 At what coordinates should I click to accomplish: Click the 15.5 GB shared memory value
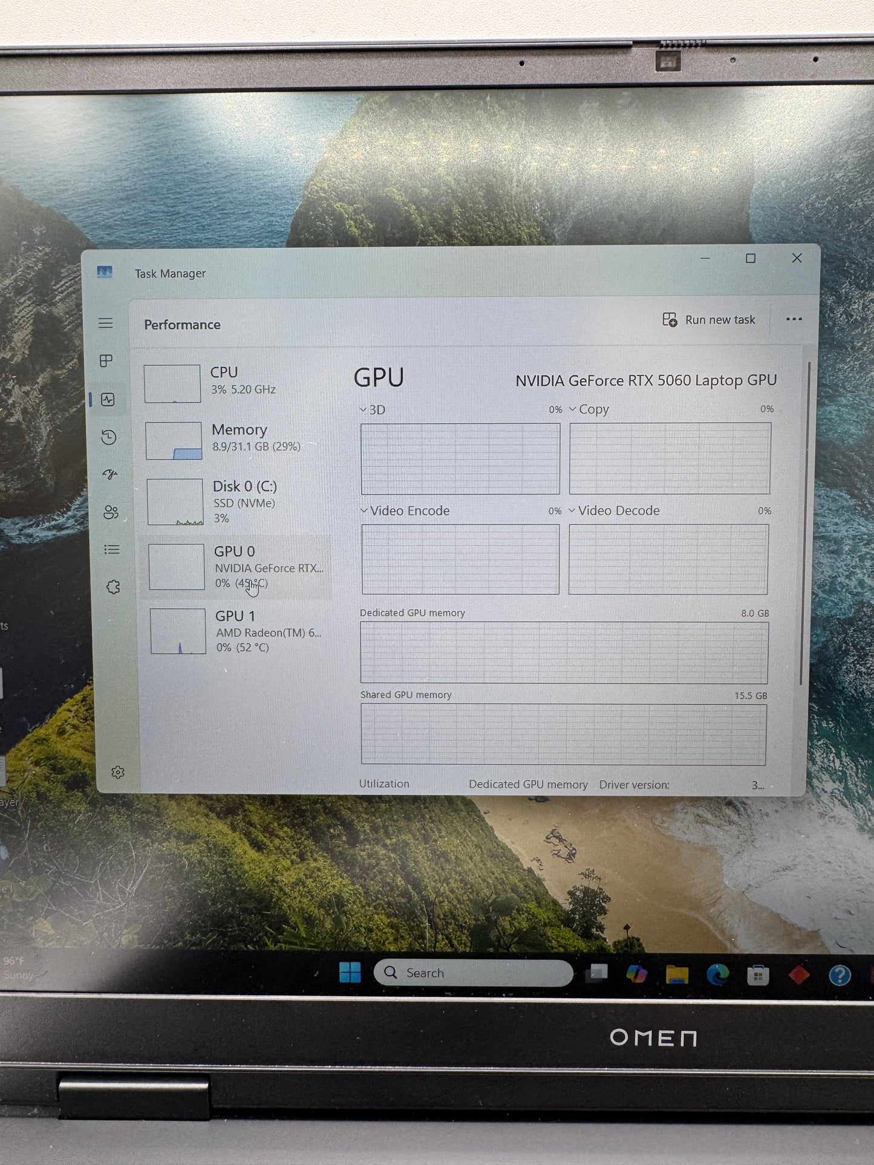pos(751,696)
